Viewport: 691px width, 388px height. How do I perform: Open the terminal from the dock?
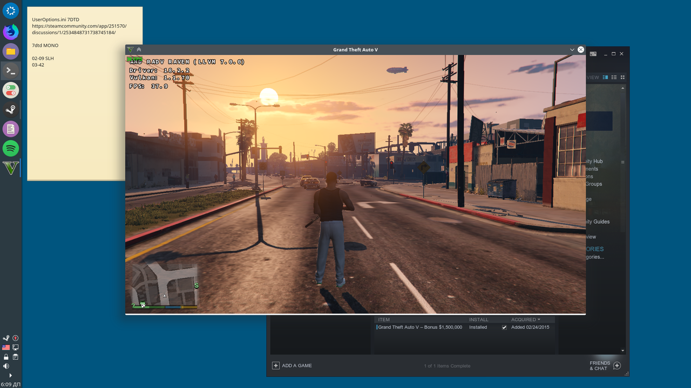tap(11, 71)
